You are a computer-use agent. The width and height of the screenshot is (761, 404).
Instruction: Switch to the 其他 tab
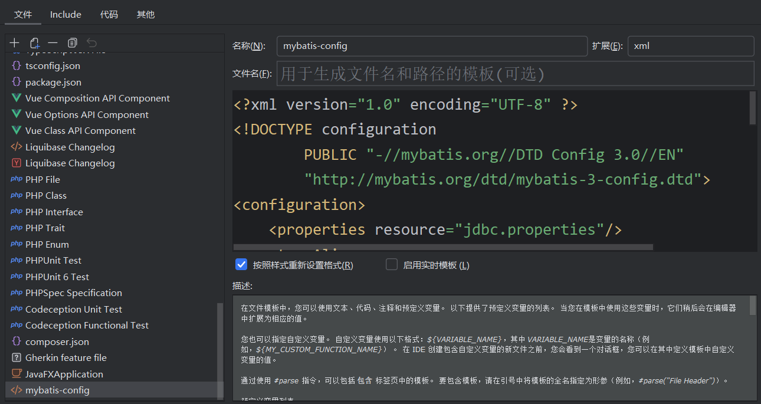click(146, 14)
